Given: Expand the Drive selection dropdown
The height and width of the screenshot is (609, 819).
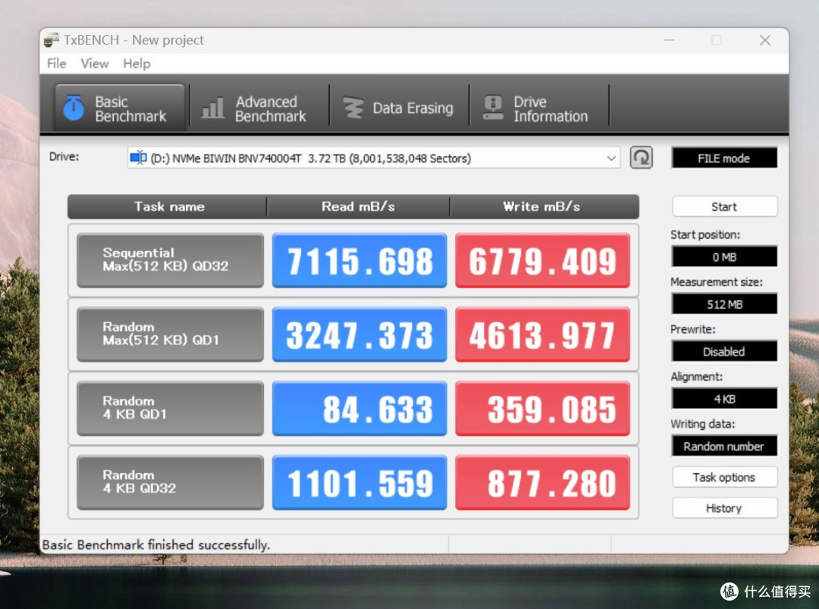Looking at the screenshot, I should pos(611,158).
